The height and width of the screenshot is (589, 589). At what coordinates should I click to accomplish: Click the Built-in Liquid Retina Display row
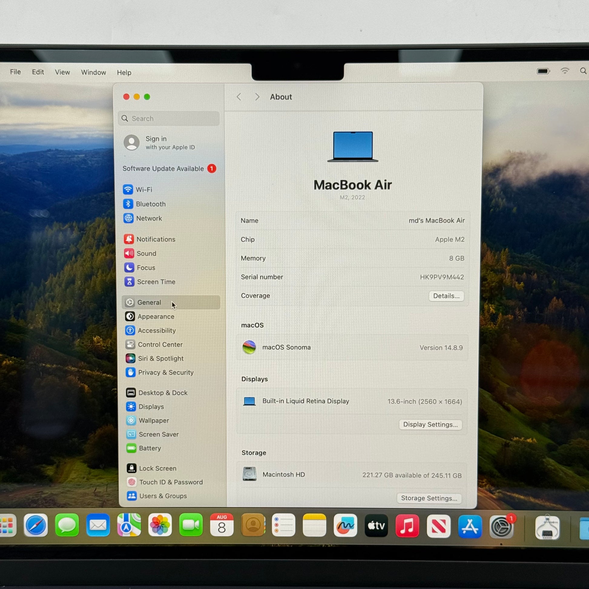point(352,402)
